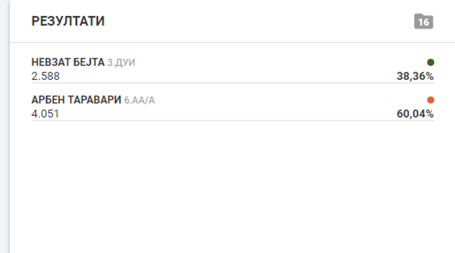Select candidate name АРБЕН ТАРАВАРИ
Image resolution: width=455 pixels, height=253 pixels.
76,100
